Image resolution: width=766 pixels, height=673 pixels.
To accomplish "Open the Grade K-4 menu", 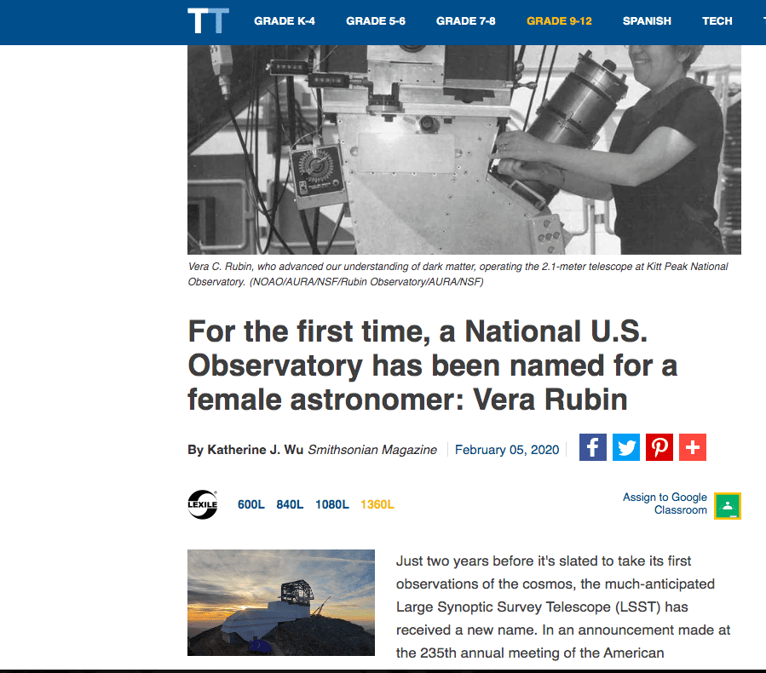I will 285,21.
